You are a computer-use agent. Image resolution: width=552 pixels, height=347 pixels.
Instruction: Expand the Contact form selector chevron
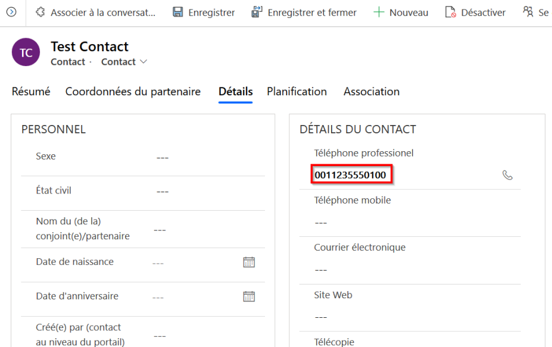point(144,62)
